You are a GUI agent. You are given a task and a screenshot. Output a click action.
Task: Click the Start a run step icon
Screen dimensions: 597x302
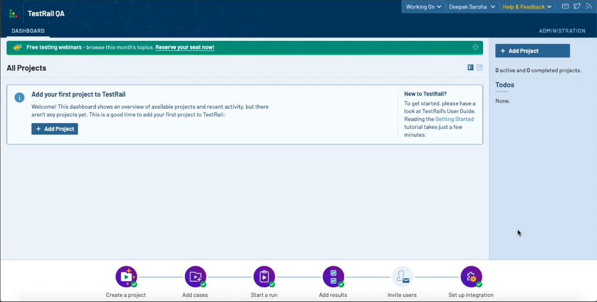click(x=264, y=277)
